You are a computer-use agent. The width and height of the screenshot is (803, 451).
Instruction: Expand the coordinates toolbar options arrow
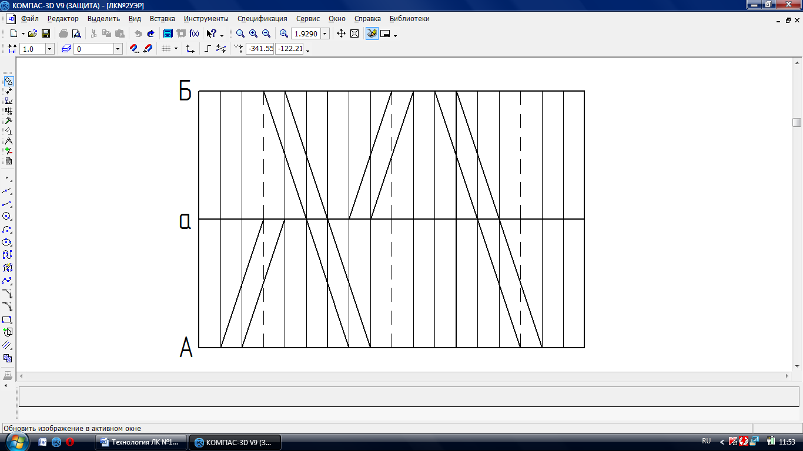(x=307, y=51)
